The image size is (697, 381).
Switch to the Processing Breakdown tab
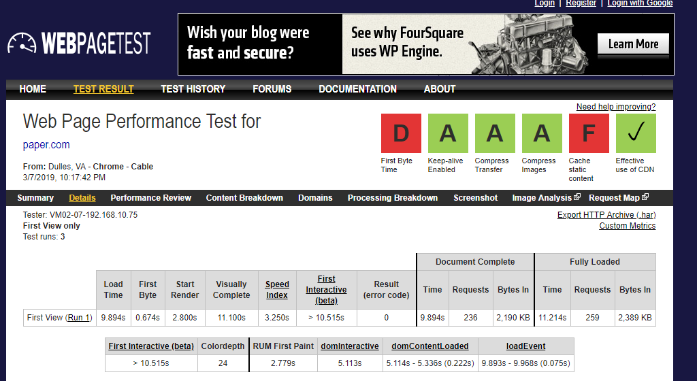point(393,198)
